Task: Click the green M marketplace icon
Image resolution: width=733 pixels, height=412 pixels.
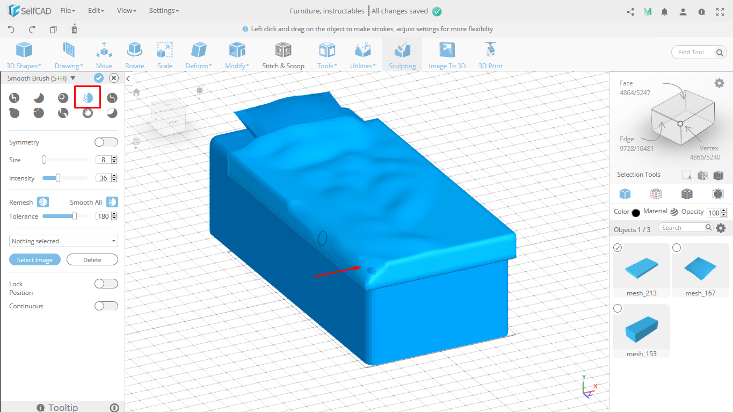Action: (648, 11)
